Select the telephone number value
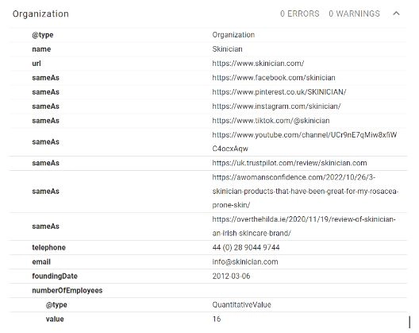 [246, 247]
